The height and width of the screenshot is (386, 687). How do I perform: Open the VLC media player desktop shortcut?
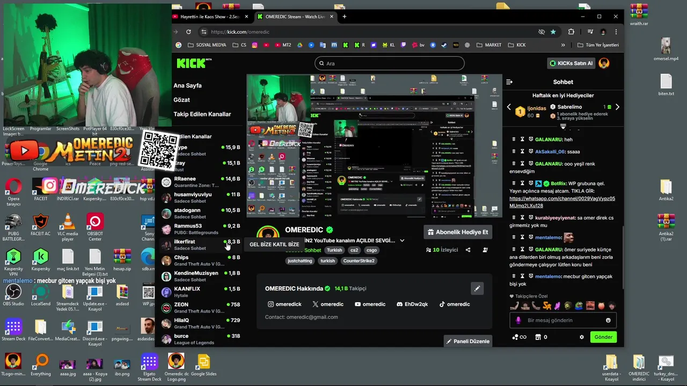(x=68, y=227)
